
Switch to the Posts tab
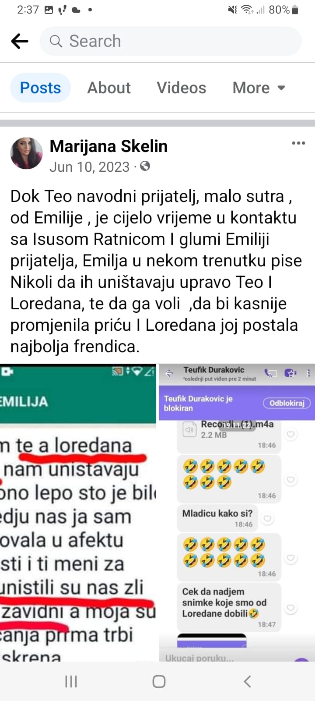[40, 88]
